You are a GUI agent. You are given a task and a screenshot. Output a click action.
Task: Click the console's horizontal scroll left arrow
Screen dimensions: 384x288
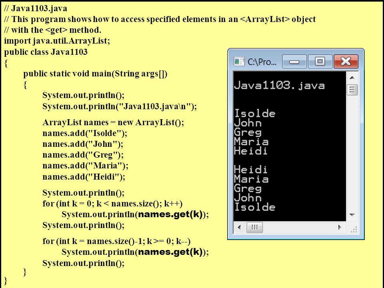click(239, 227)
